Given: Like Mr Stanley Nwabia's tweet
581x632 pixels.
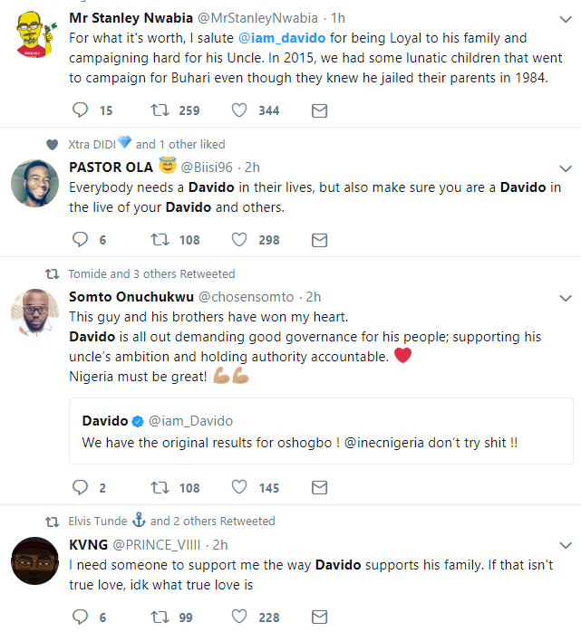Looking at the screenshot, I should (239, 110).
